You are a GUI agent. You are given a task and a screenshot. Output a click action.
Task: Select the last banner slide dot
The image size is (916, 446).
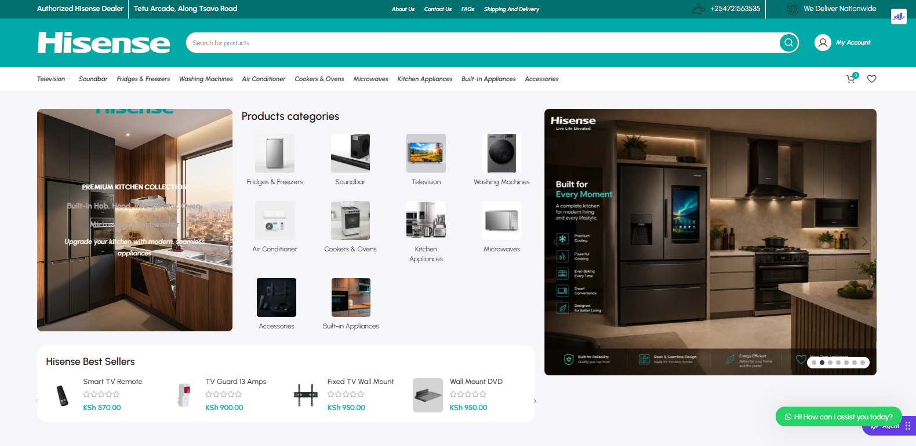[863, 363]
